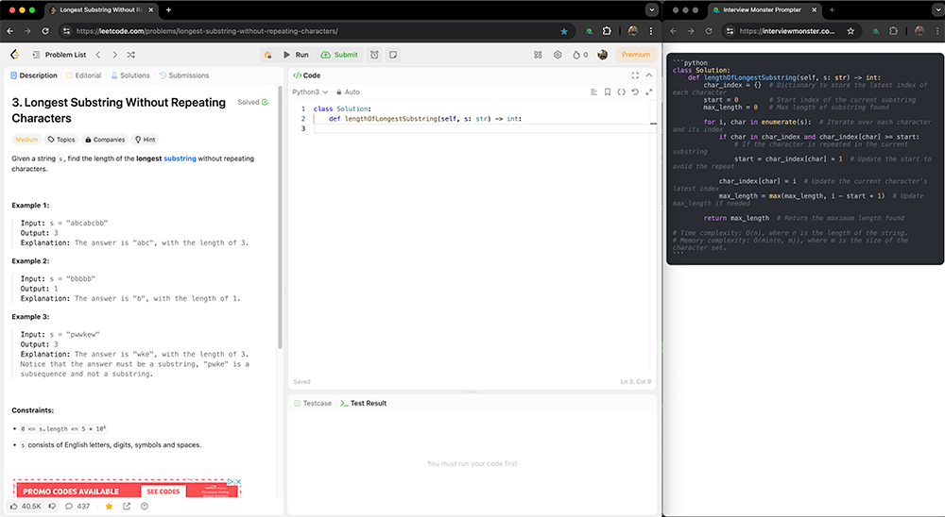Open LeetCode settings gear
Viewport: 945px width, 517px height.
point(558,55)
